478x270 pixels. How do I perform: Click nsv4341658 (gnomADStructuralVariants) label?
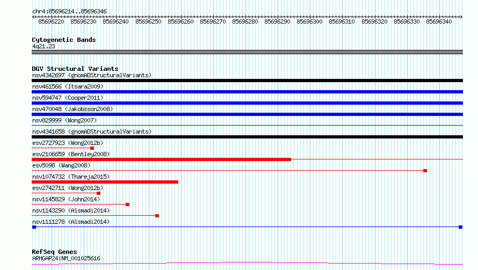[x=92, y=132]
